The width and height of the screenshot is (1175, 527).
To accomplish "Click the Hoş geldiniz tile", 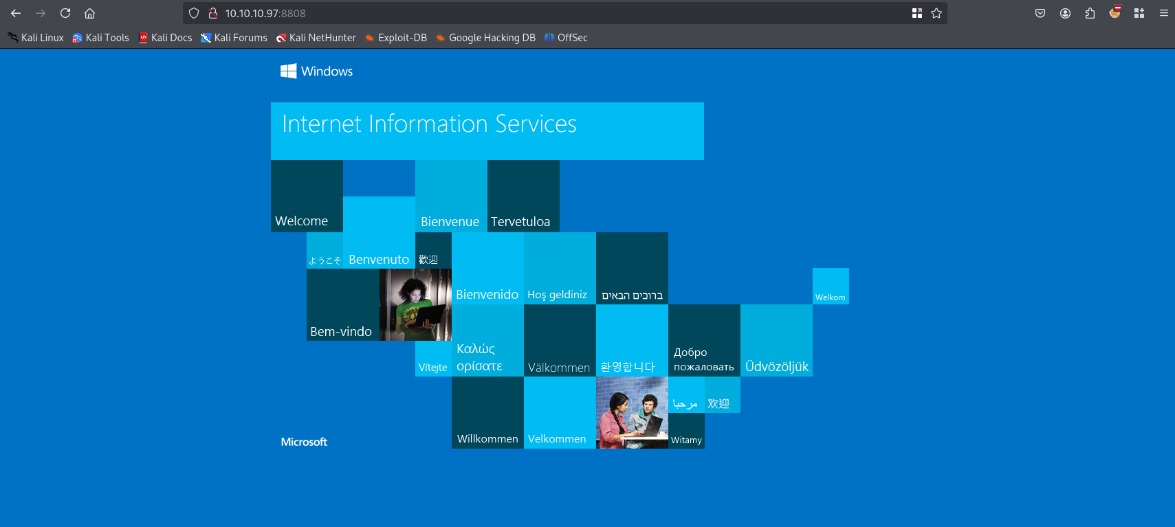I will pos(560,268).
